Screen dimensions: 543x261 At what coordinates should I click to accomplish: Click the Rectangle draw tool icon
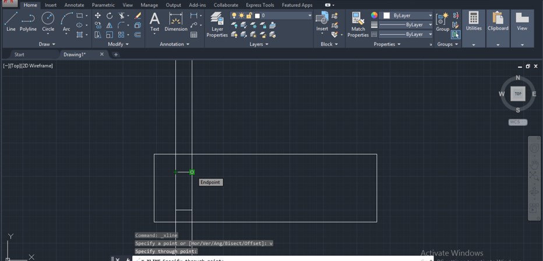point(80,16)
